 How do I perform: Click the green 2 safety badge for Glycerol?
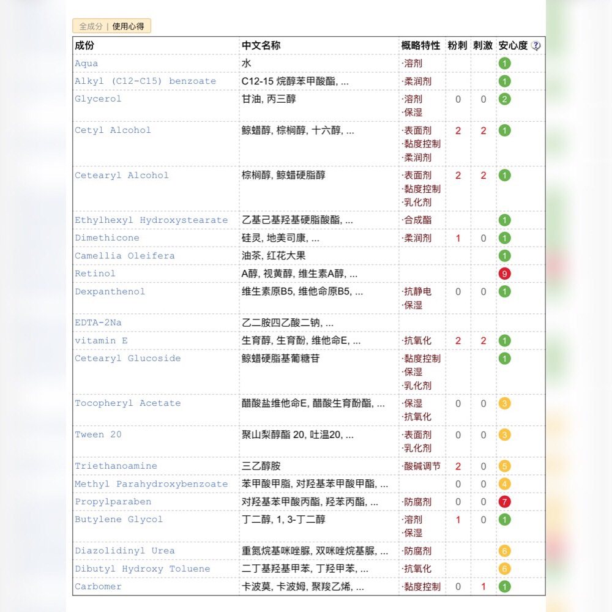[504, 99]
